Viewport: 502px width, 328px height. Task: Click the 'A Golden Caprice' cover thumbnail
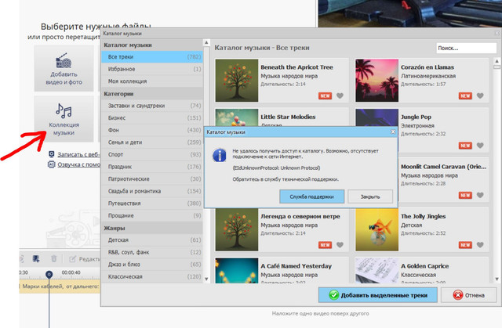point(376,271)
